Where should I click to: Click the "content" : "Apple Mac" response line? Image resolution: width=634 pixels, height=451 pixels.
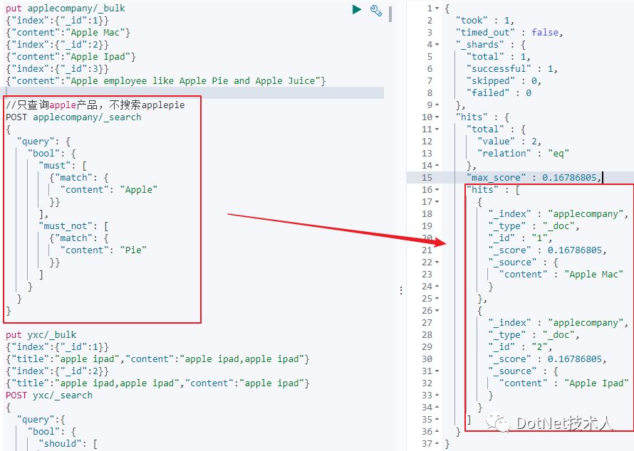(x=561, y=275)
